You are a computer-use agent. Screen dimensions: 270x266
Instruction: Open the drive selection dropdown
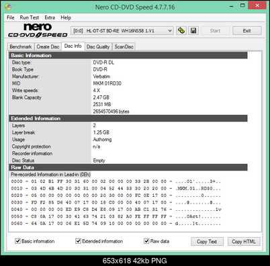point(122,31)
